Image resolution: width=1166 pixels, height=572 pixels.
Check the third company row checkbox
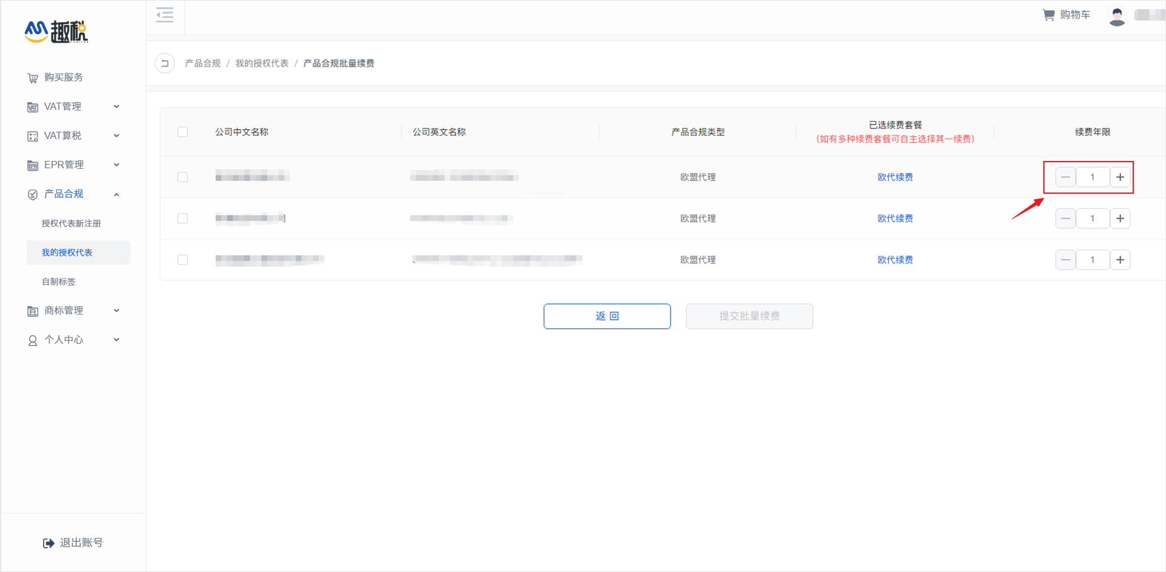pyautogui.click(x=182, y=259)
